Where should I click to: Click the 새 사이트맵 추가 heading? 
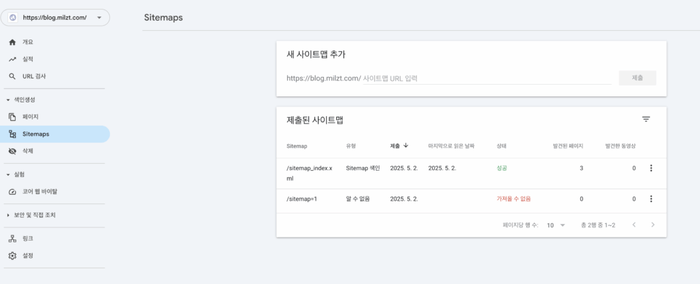pyautogui.click(x=316, y=55)
